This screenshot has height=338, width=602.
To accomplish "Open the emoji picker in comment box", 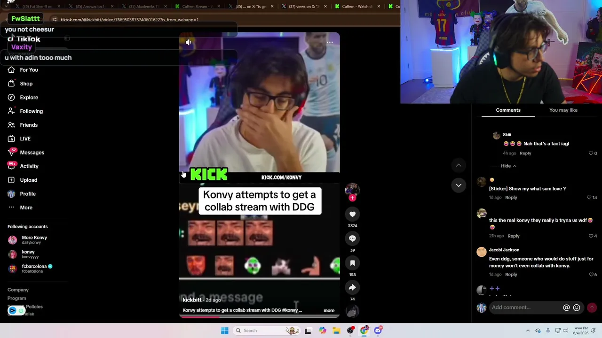I will click(x=577, y=307).
